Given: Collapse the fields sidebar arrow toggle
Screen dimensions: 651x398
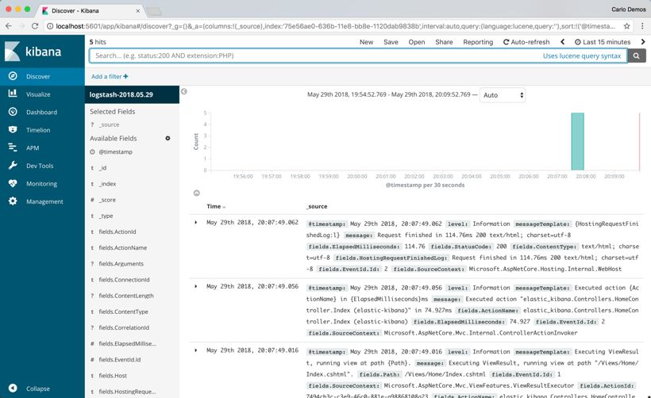Looking at the screenshot, I should pos(184,91).
